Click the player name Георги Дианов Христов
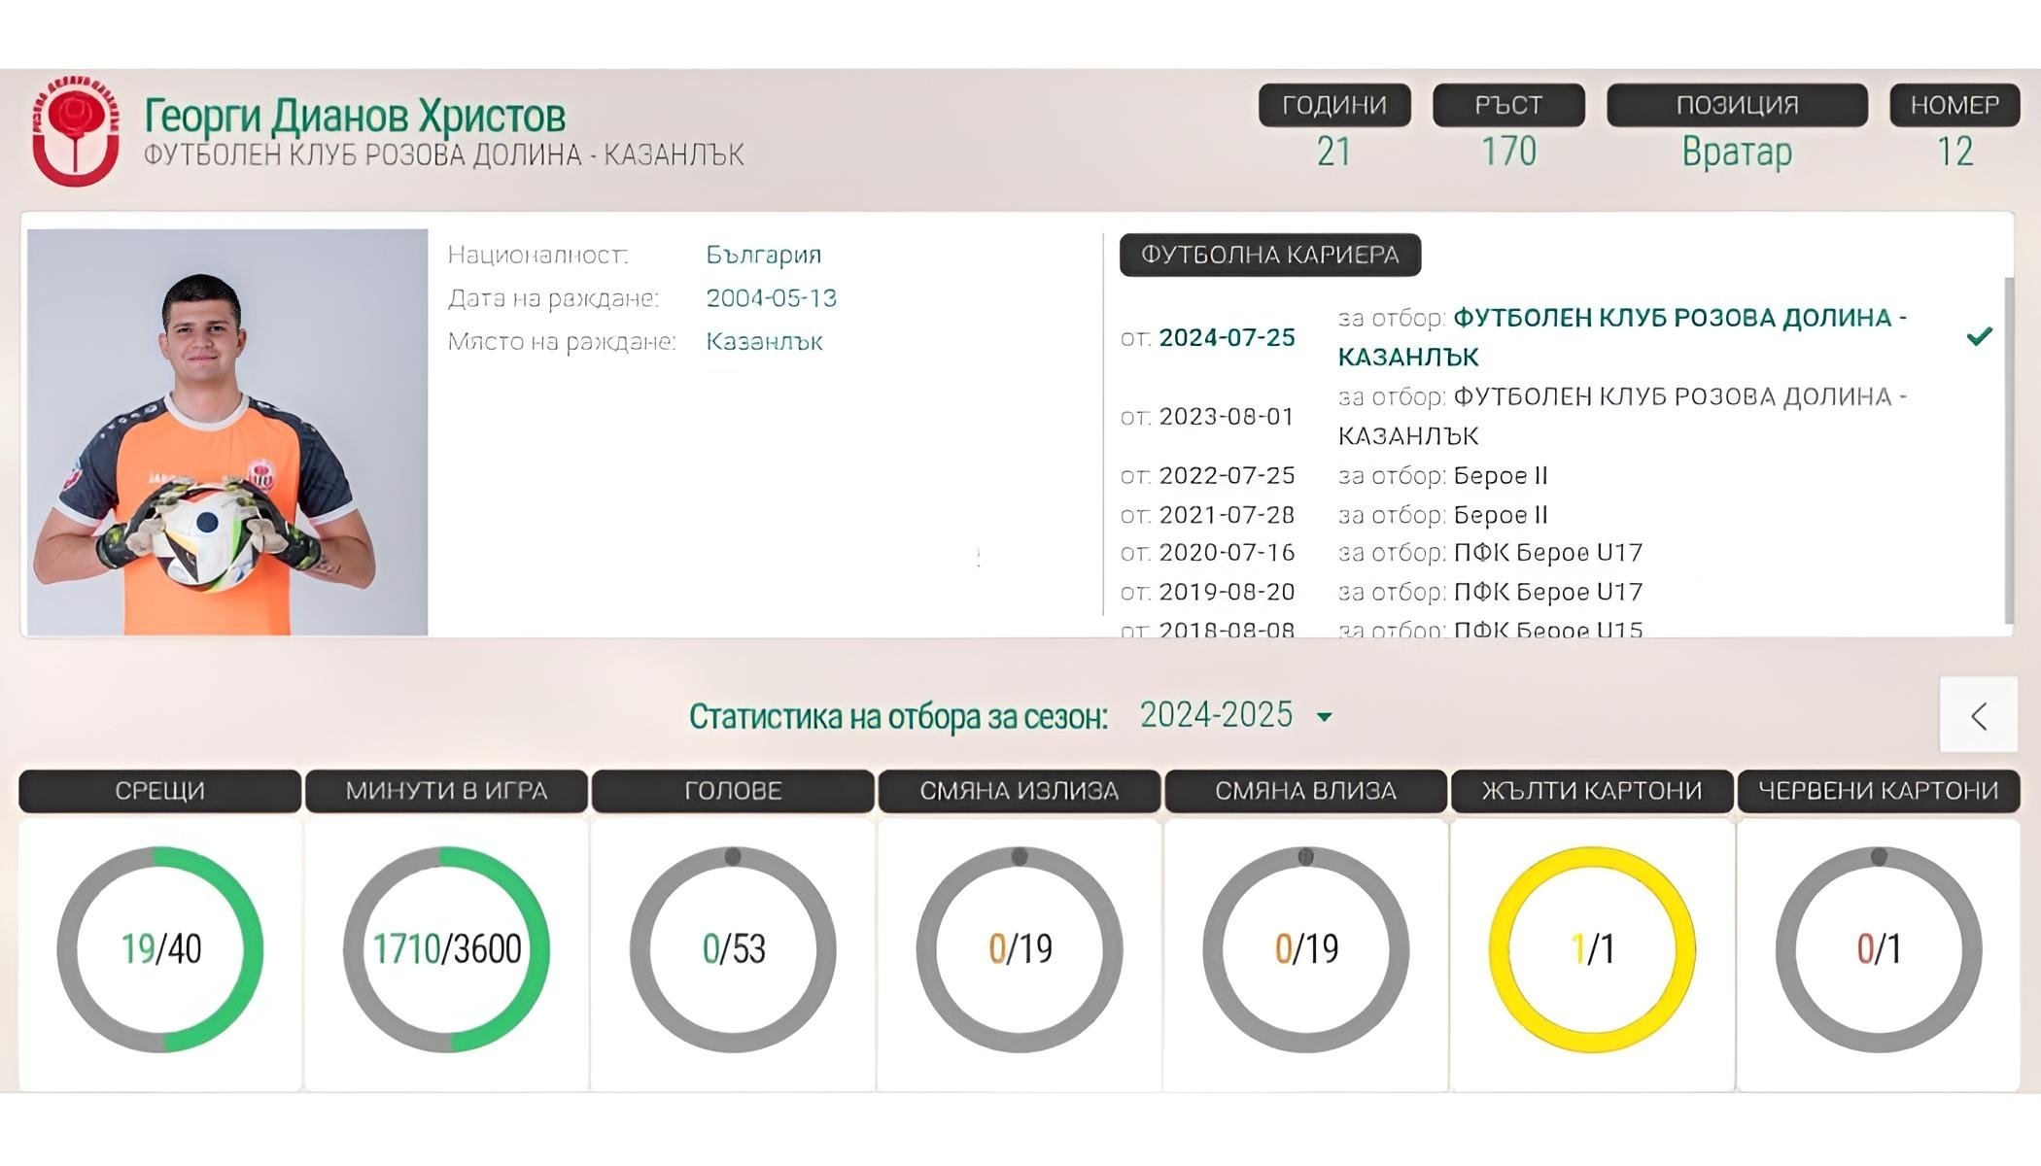Viewport: 2041px width, 1166px height. 355,116
